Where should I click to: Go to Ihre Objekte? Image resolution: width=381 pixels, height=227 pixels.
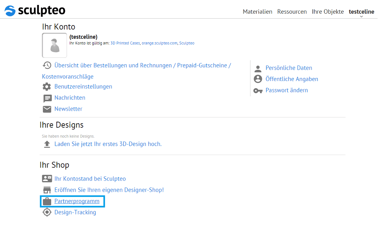pyautogui.click(x=328, y=12)
